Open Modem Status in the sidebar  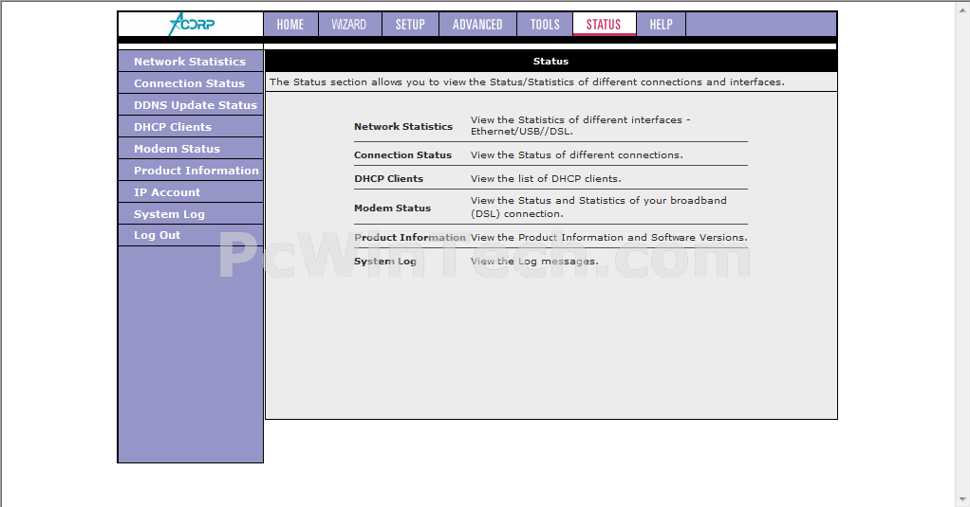pos(191,149)
